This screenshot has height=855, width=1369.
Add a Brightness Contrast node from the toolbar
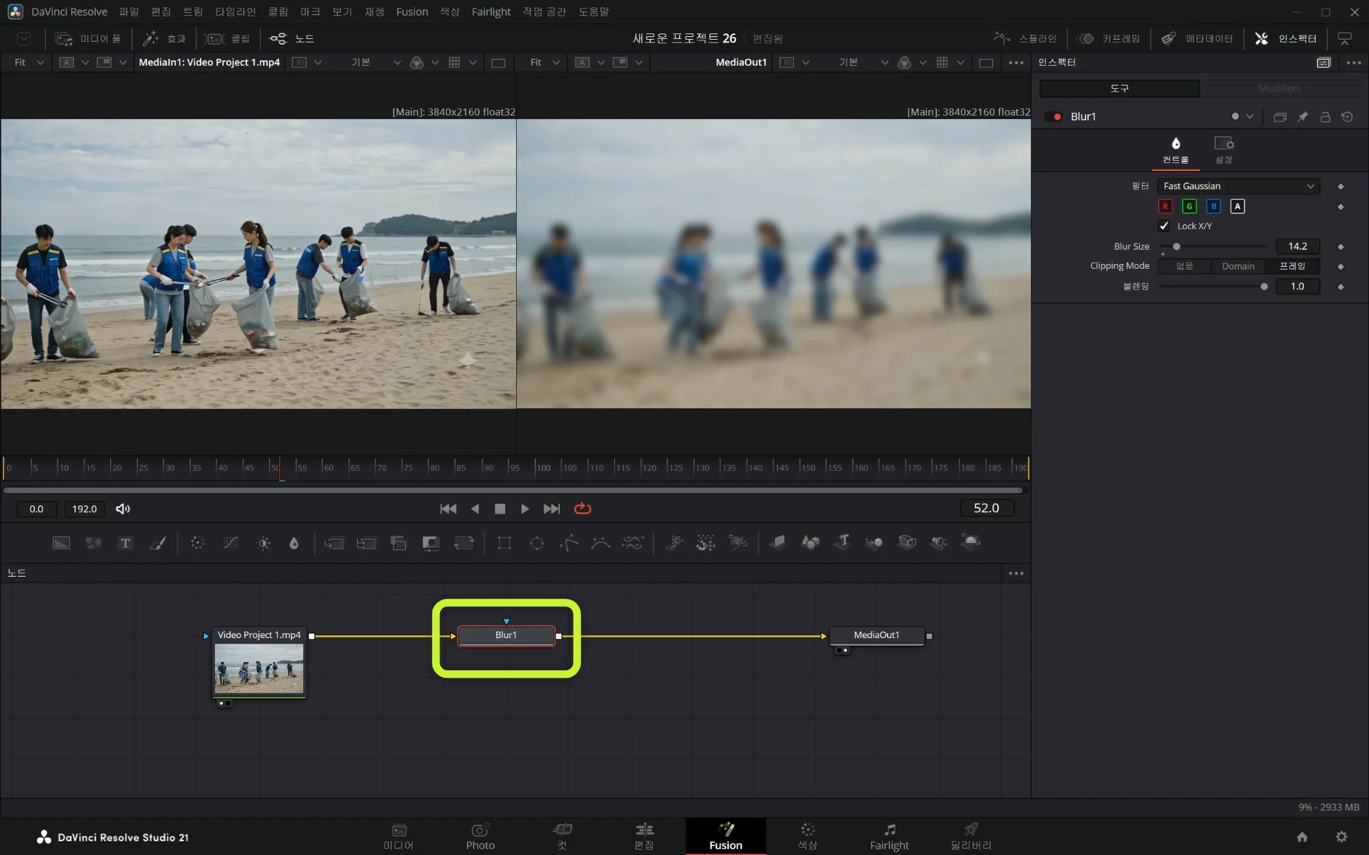coord(263,543)
